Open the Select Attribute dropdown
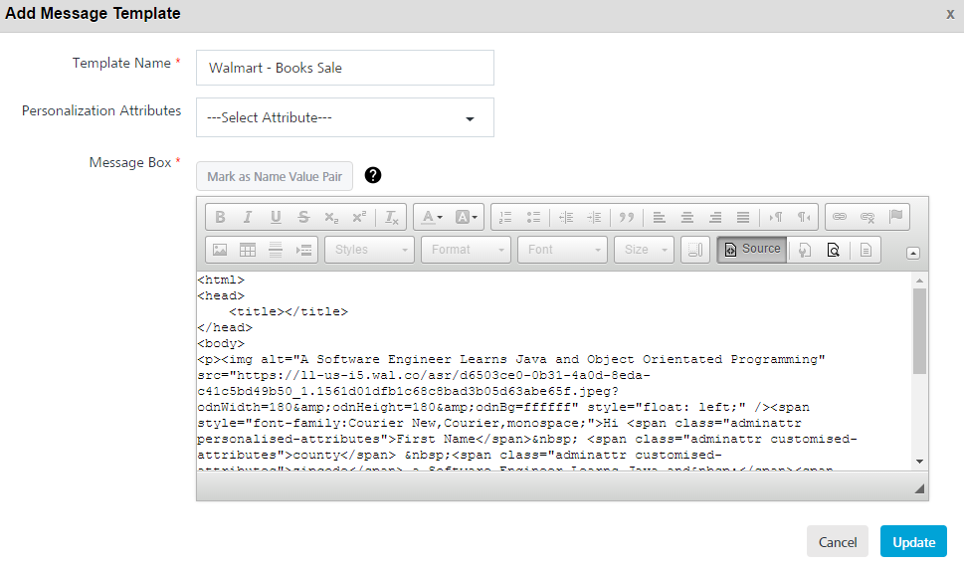964x566 pixels. [x=344, y=117]
